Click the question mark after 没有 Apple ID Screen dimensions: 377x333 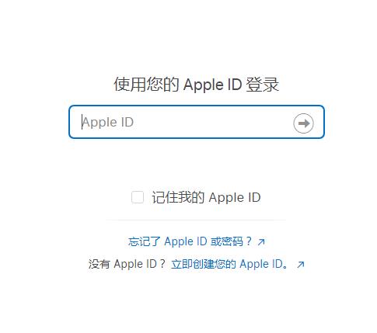(162, 264)
